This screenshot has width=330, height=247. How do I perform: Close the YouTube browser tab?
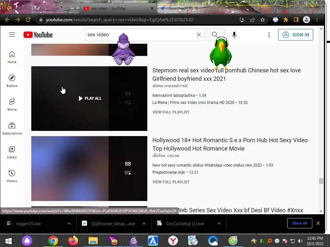(x=152, y=8)
